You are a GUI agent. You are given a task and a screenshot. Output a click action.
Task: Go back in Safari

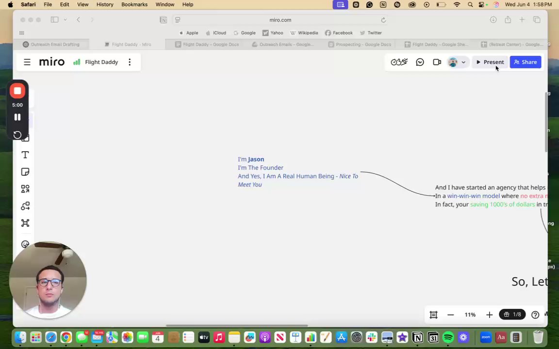pos(79,19)
